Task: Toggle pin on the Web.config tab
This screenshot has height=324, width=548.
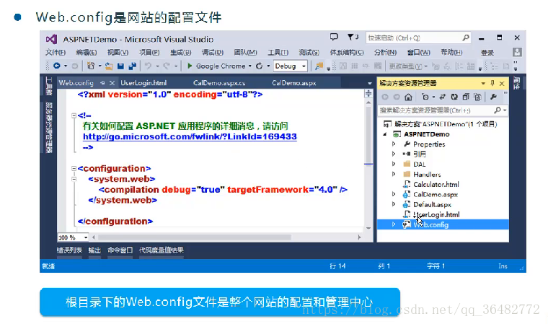Action: 102,83
